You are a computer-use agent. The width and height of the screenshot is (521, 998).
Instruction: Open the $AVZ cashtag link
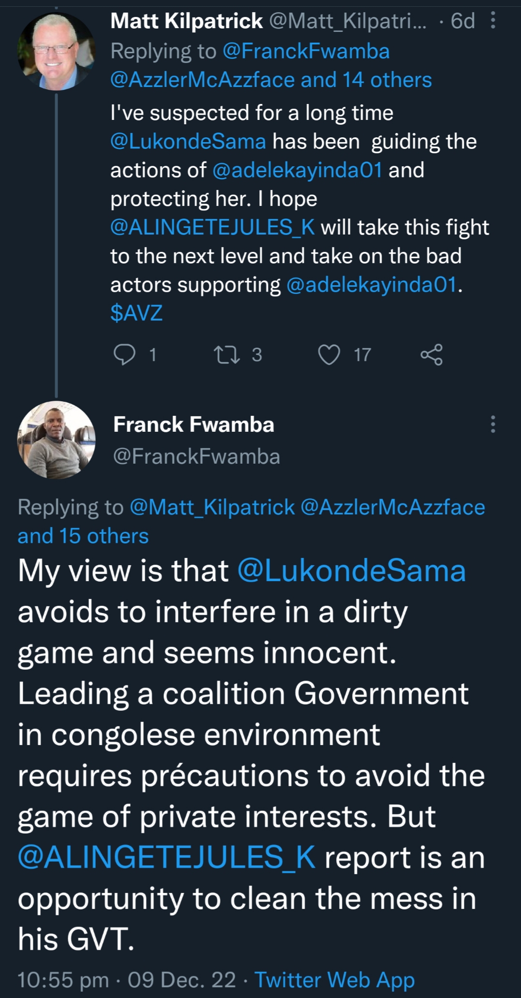[136, 313]
